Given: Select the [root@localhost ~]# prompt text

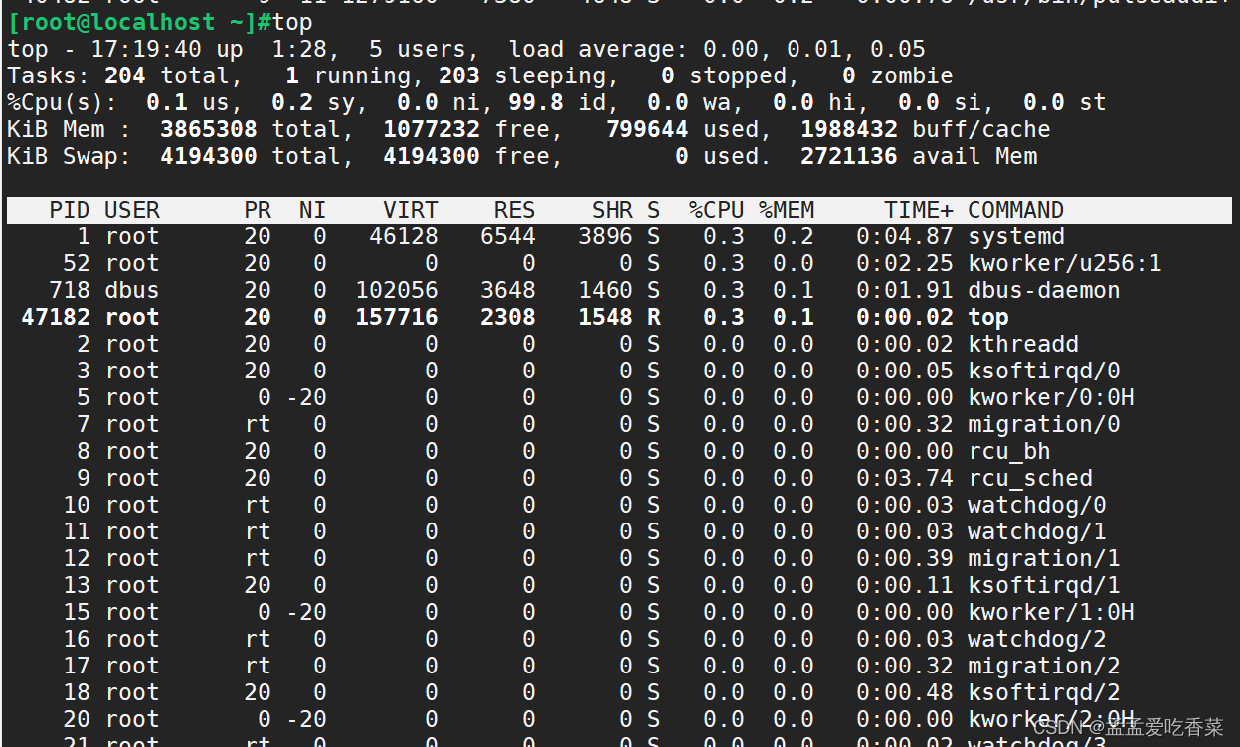Looking at the screenshot, I should tap(139, 22).
